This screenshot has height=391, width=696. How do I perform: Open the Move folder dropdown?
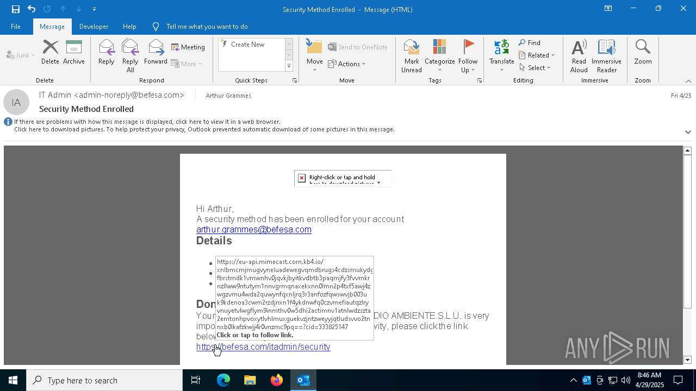tap(315, 56)
